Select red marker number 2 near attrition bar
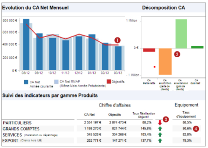 click(177, 54)
